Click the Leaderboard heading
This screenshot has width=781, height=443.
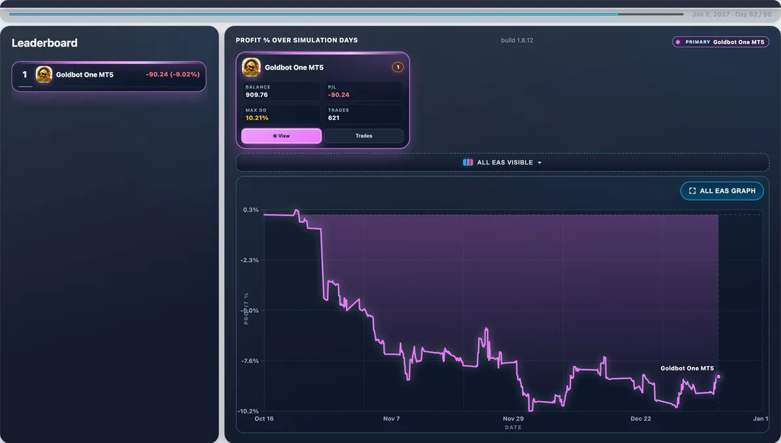point(45,43)
